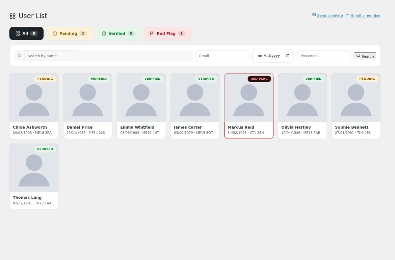Click the name Olivia Hartley

coord(296,127)
